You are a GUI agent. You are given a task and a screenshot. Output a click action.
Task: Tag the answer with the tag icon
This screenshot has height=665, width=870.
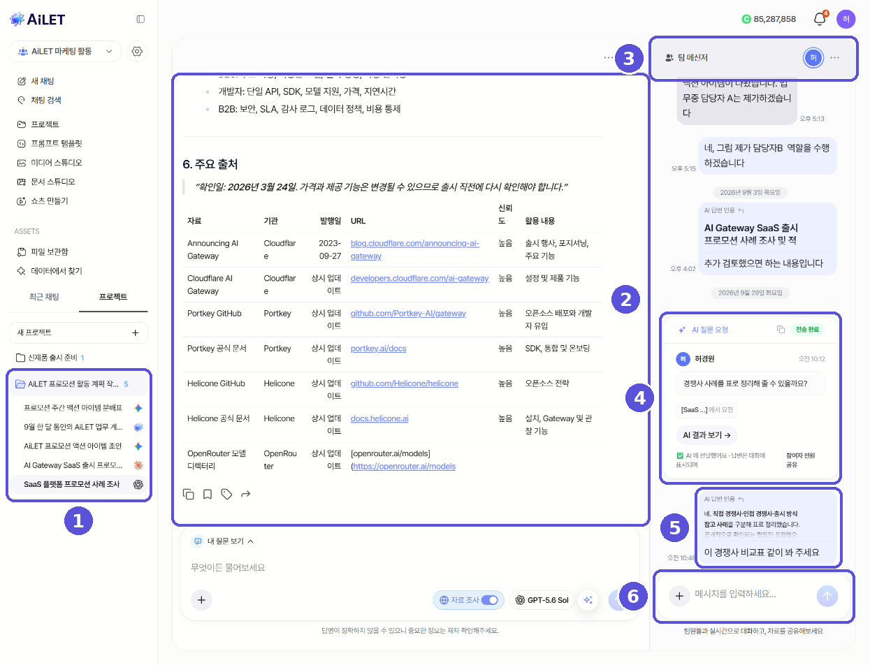[226, 494]
